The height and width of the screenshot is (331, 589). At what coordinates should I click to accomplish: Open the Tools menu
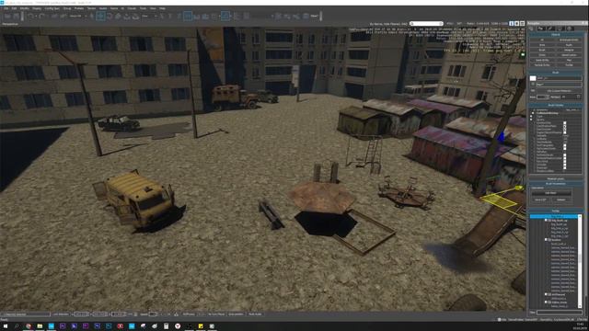143,8
